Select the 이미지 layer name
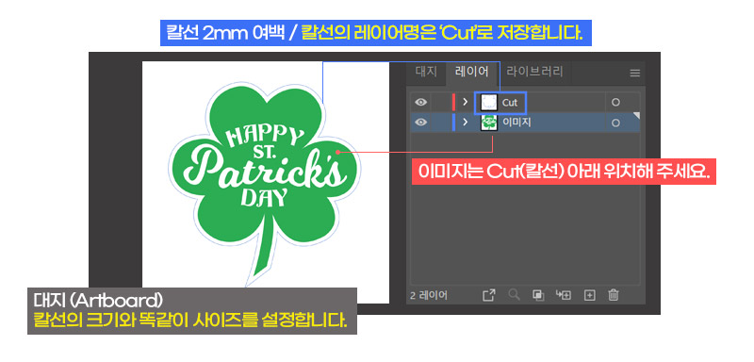The height and width of the screenshot is (362, 754). pyautogui.click(x=516, y=123)
